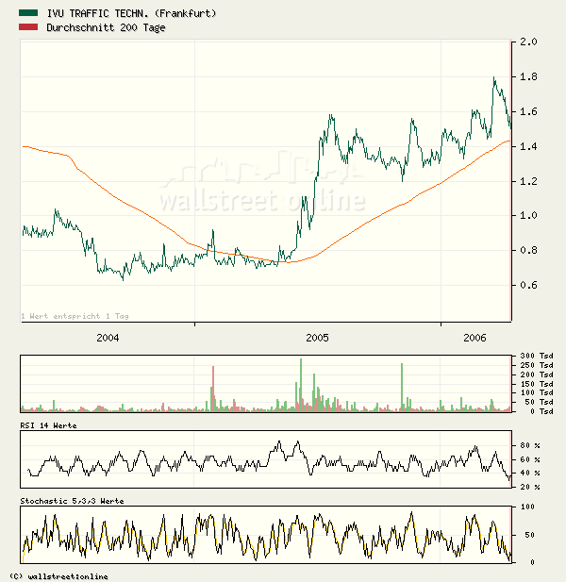Click the 2004 label on the time axis
The width and height of the screenshot is (566, 582).
(108, 337)
